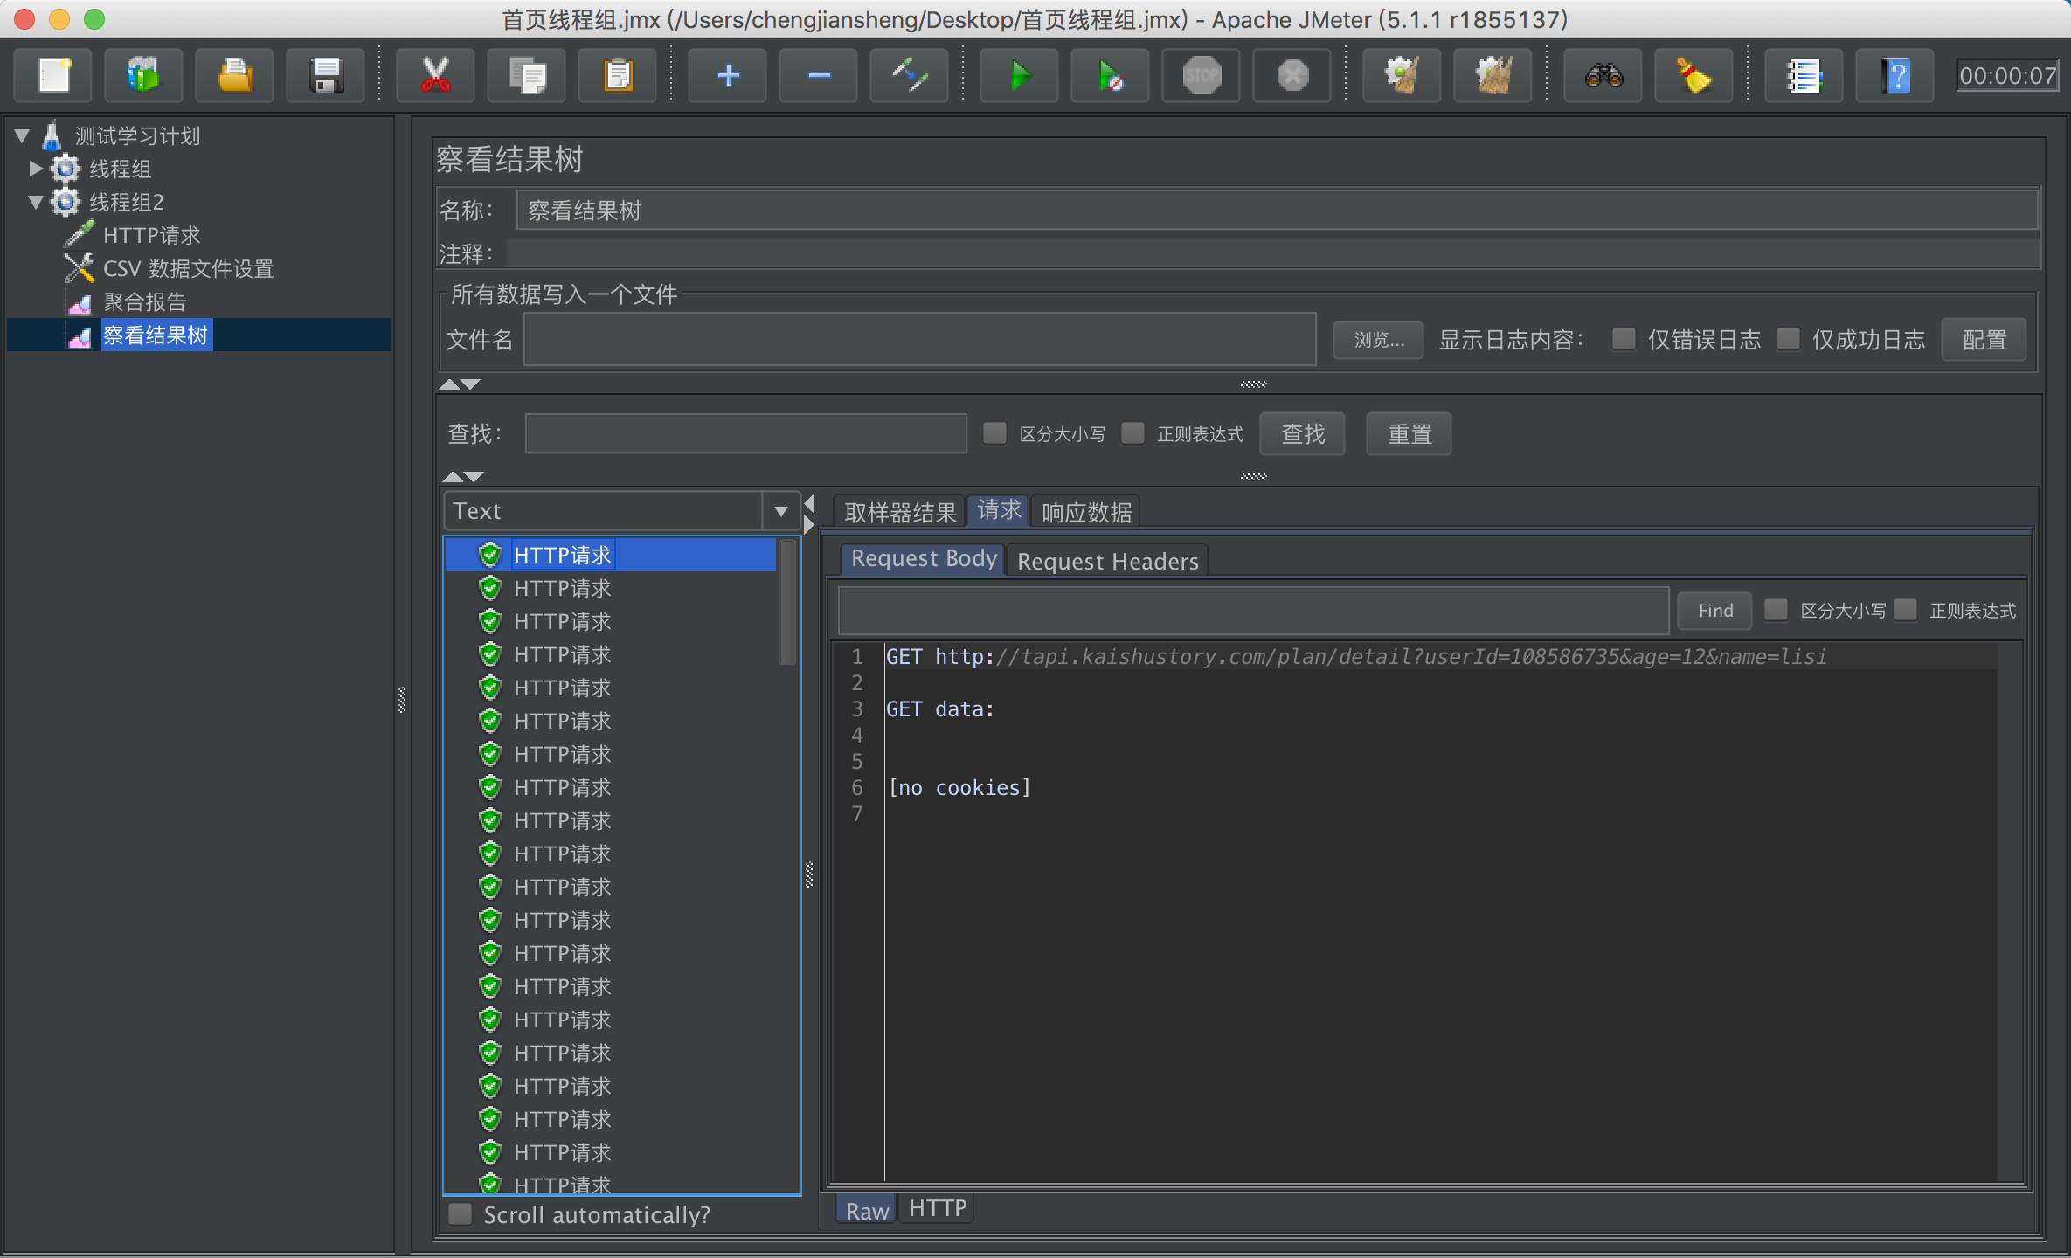Click the 注释 comment field
This screenshot has height=1258, width=2071.
tap(1273, 254)
